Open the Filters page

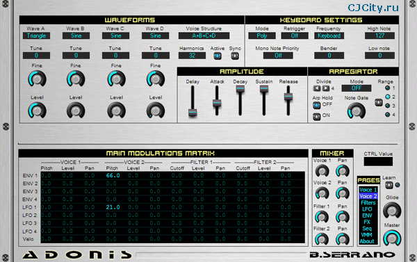pos(368,203)
